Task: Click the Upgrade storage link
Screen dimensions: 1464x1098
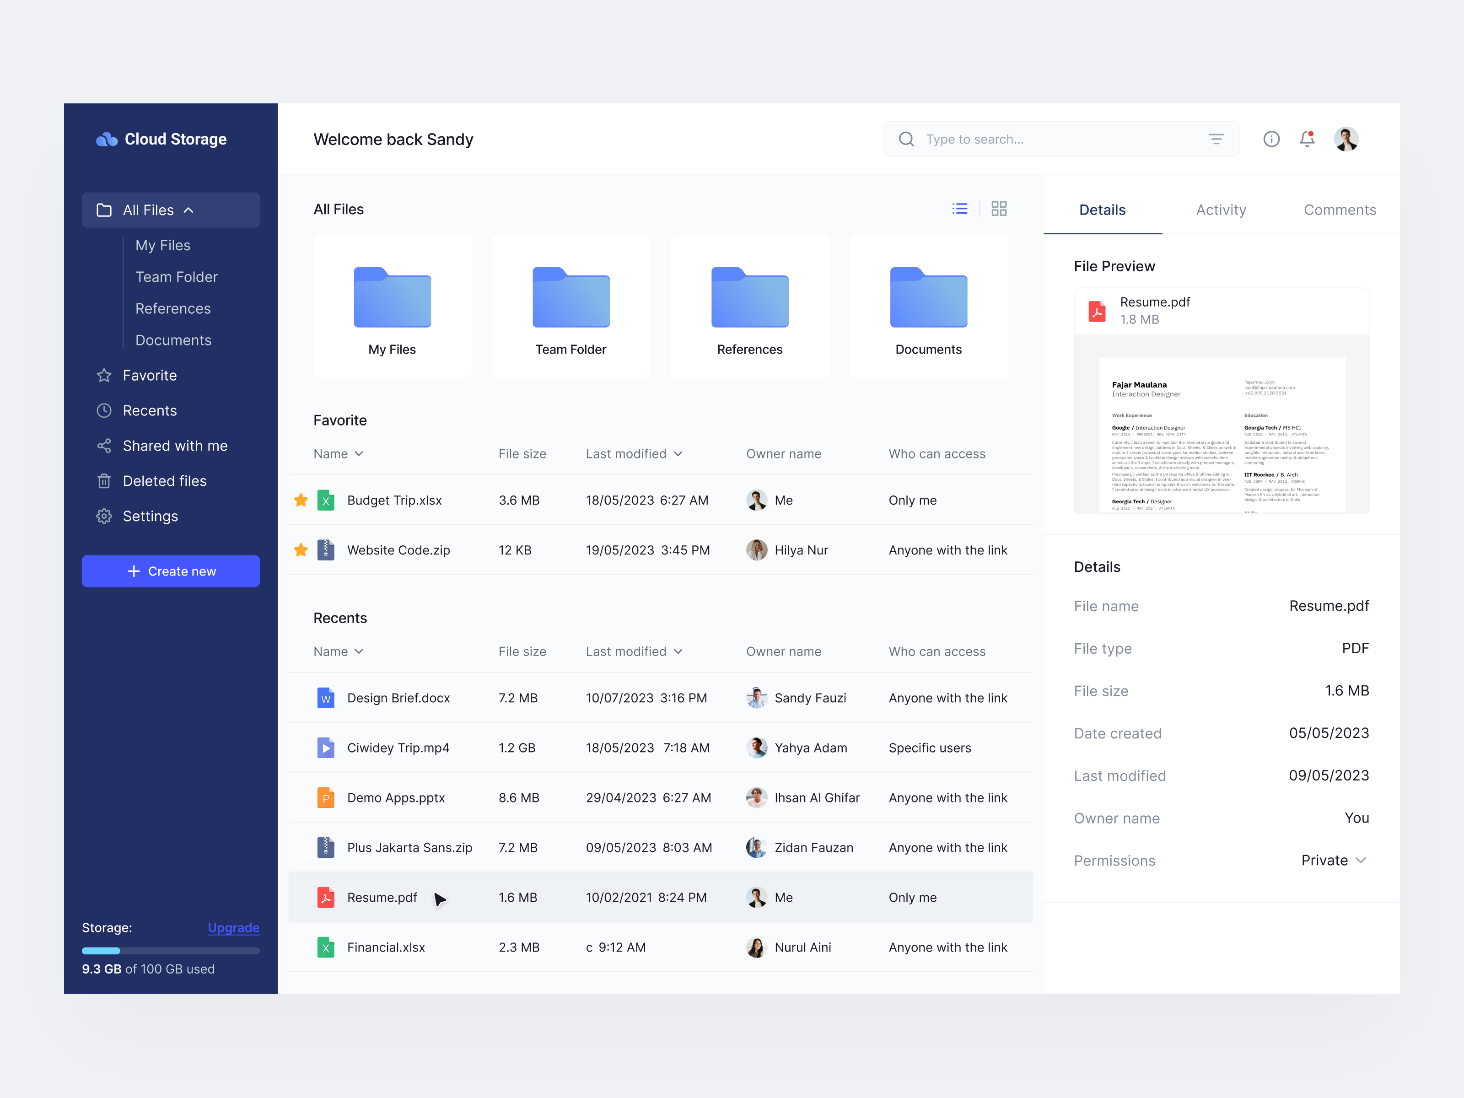Action: coord(233,928)
